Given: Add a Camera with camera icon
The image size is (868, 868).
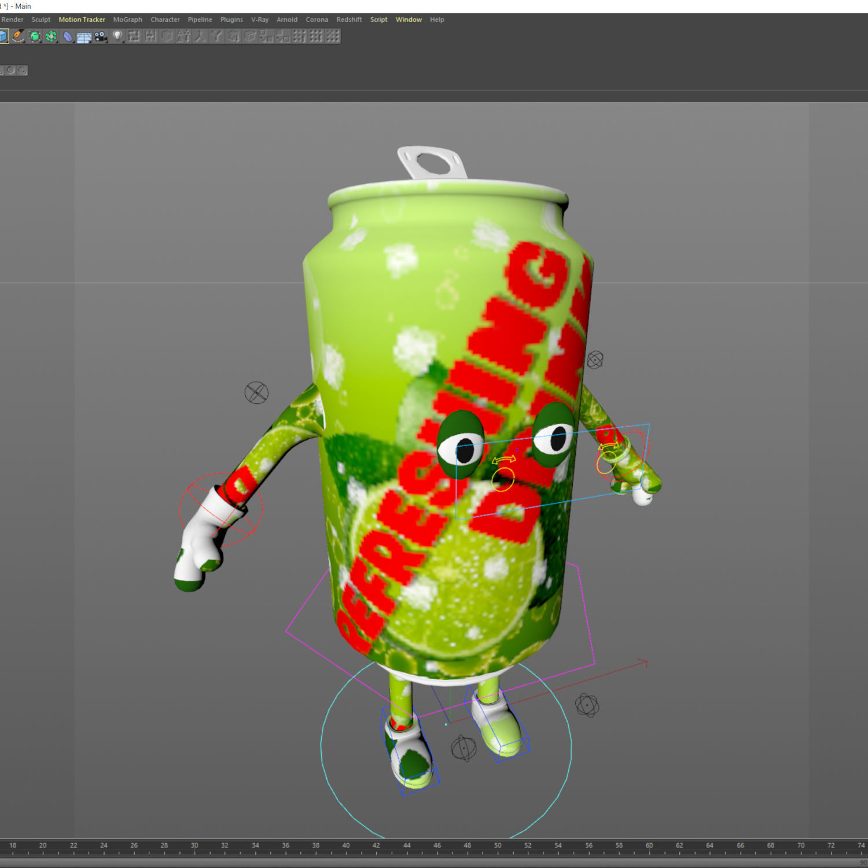Looking at the screenshot, I should pyautogui.click(x=101, y=36).
